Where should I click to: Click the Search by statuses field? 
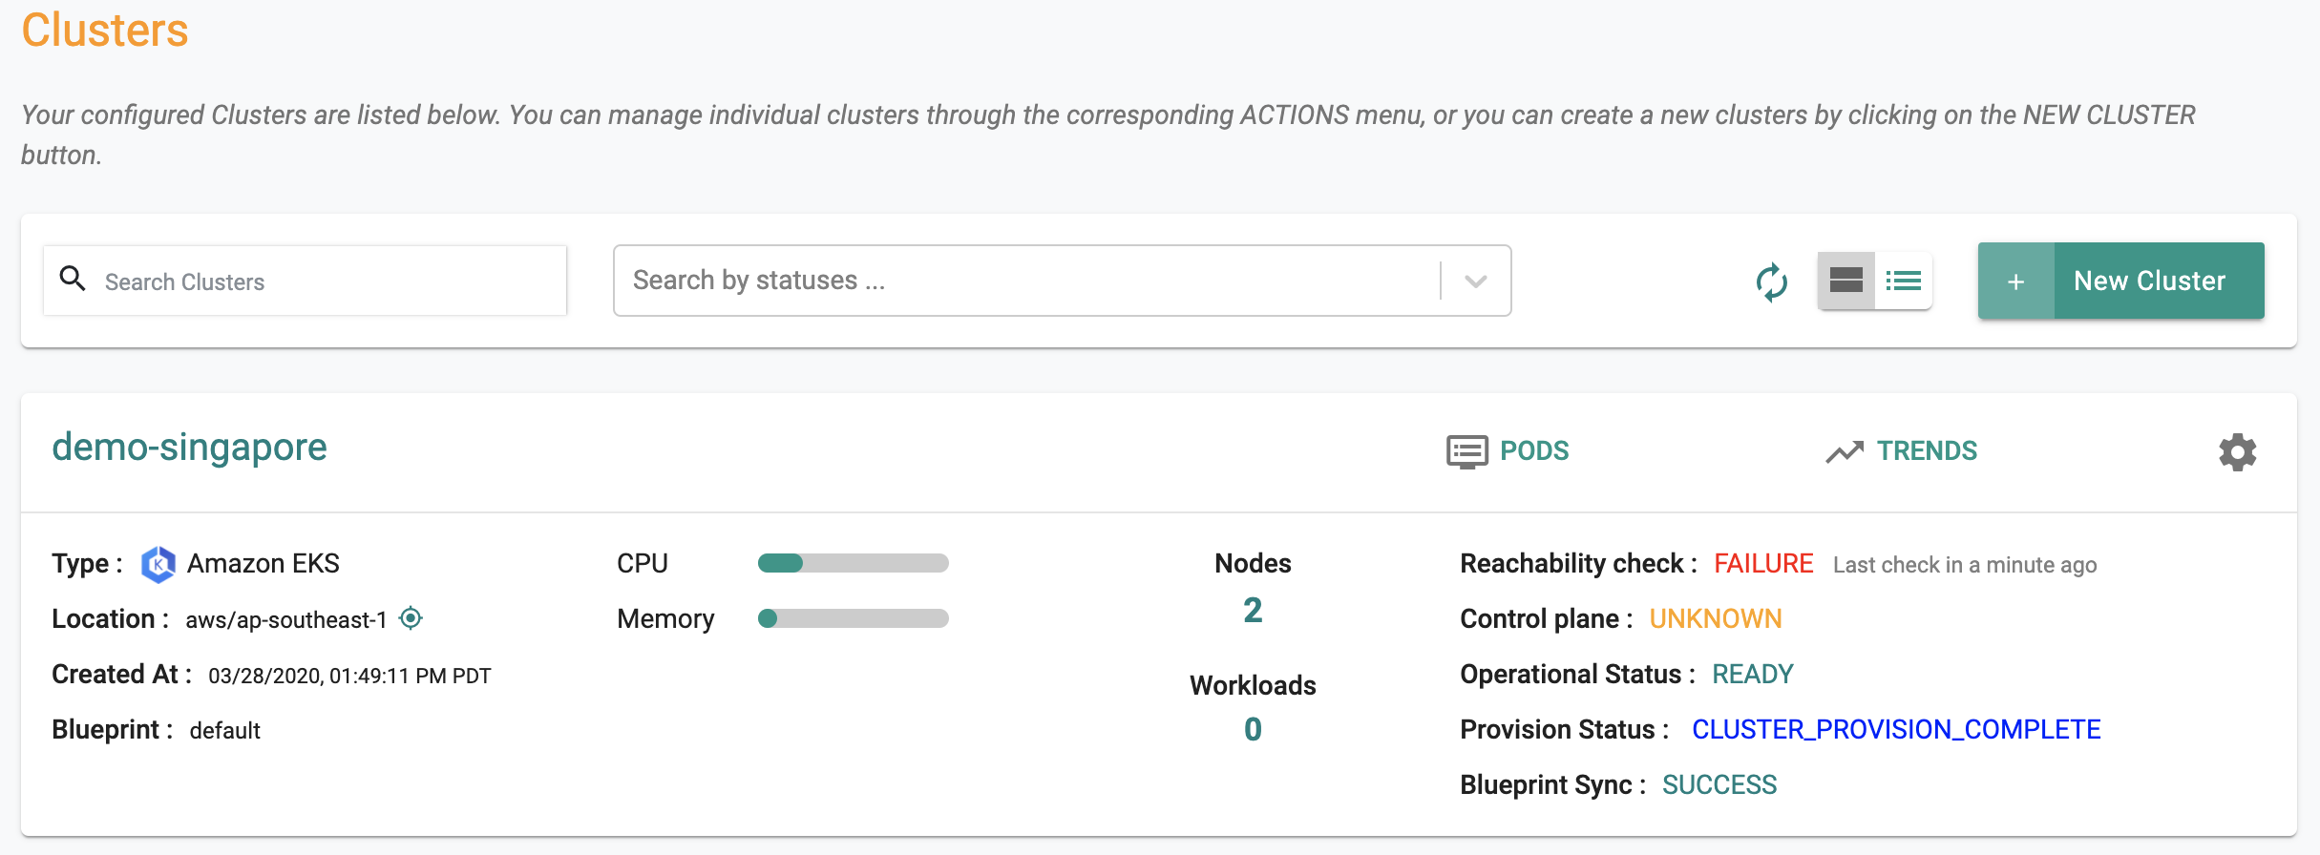click(x=1062, y=281)
